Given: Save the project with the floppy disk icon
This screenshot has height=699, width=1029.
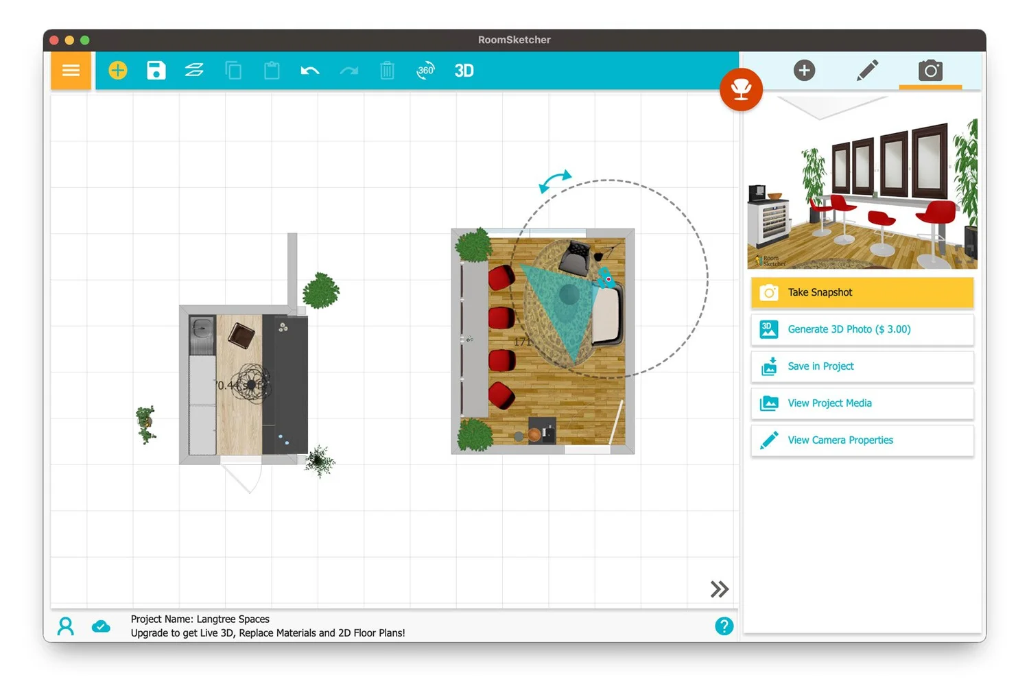Looking at the screenshot, I should point(156,70).
